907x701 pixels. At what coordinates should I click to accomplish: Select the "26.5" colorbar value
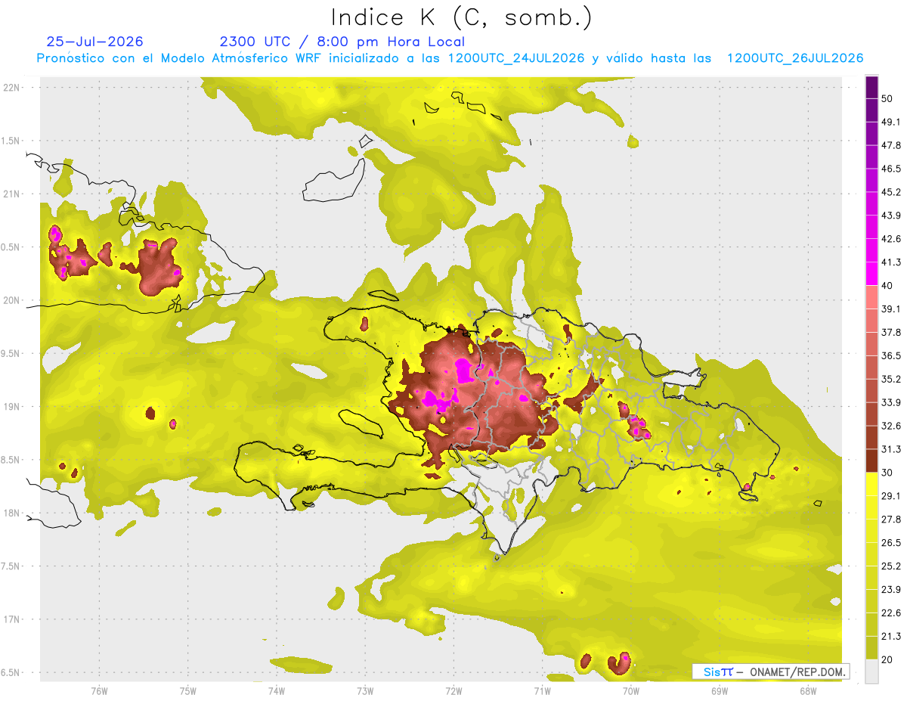[891, 543]
